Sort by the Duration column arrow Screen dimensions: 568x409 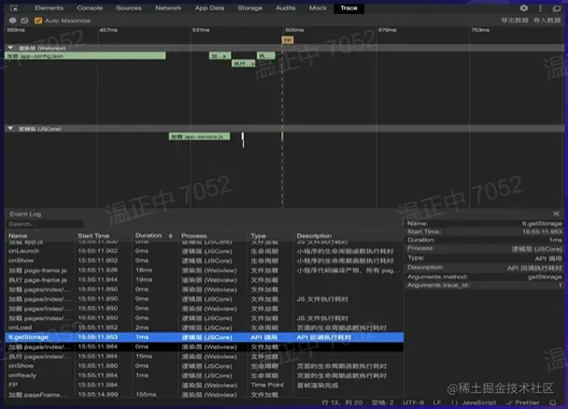click(171, 235)
